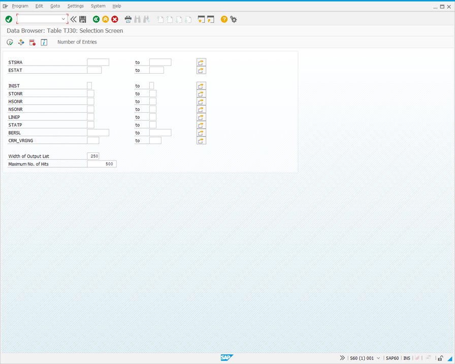The height and width of the screenshot is (364, 455).
Task: Click the Find icon in the toolbar
Action: (x=138, y=19)
